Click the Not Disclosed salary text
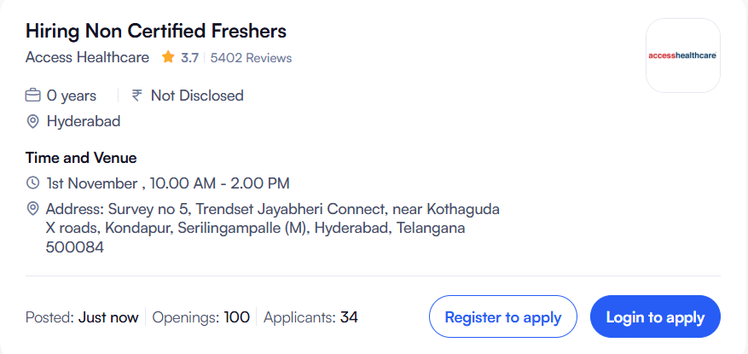Screen dimensions: 748x354 pyautogui.click(x=197, y=96)
